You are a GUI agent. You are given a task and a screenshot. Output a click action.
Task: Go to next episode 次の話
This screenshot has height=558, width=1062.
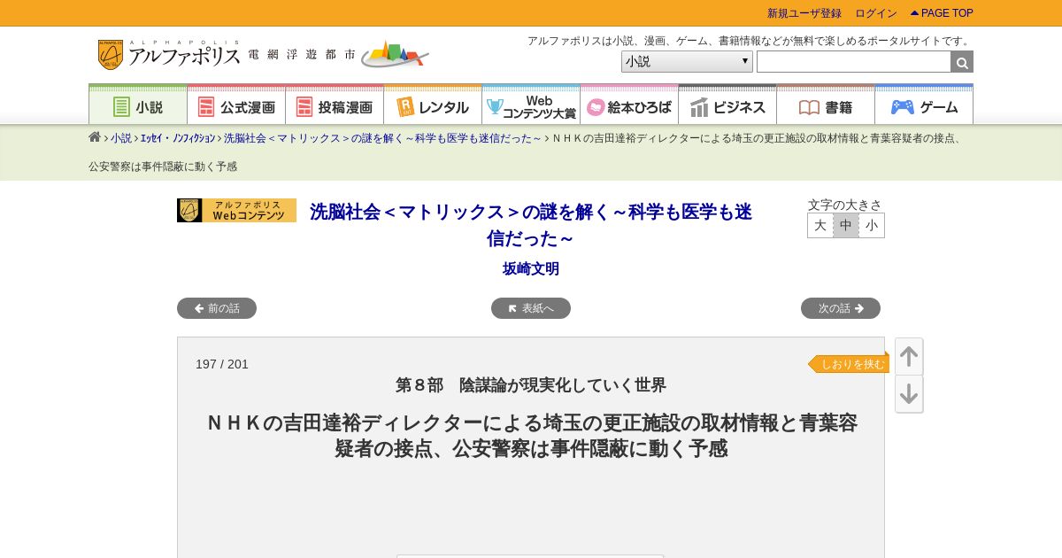[841, 308]
